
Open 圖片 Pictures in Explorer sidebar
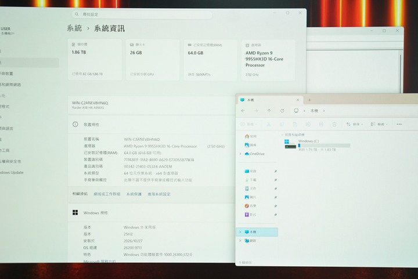pyautogui.click(x=251, y=197)
